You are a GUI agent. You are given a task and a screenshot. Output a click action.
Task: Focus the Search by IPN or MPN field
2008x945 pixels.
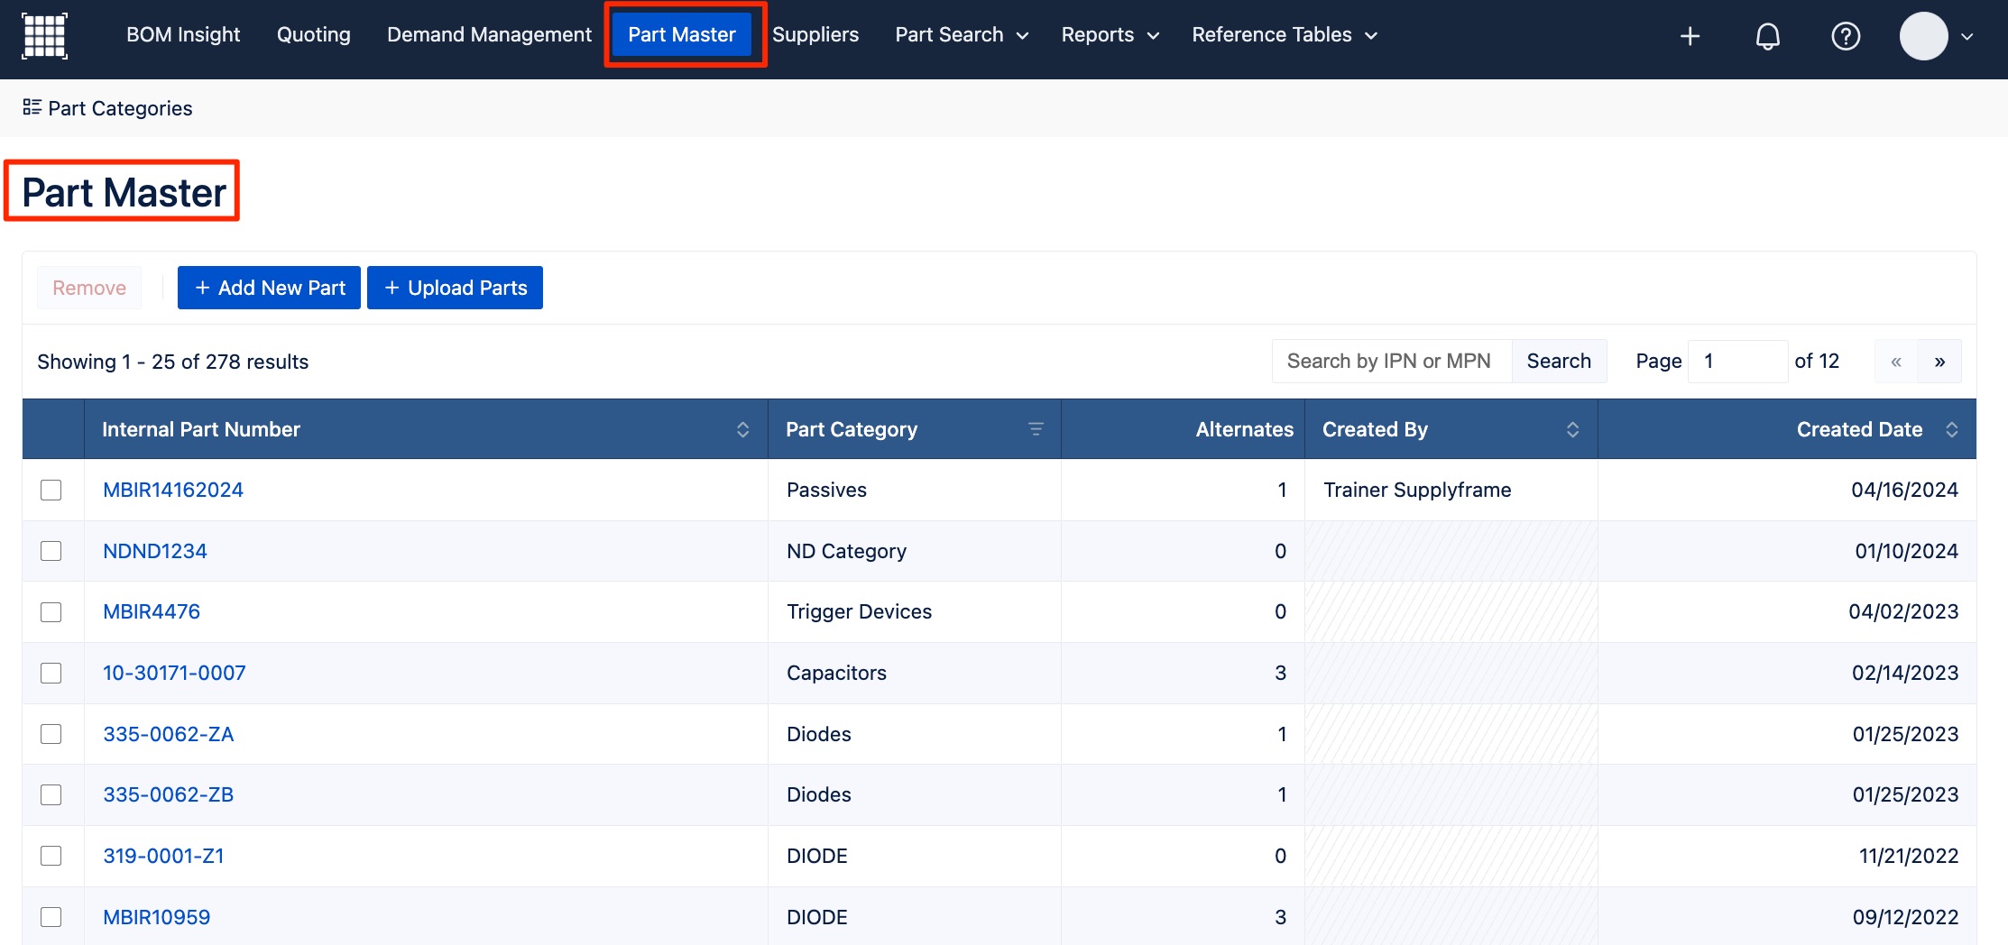pyautogui.click(x=1392, y=362)
